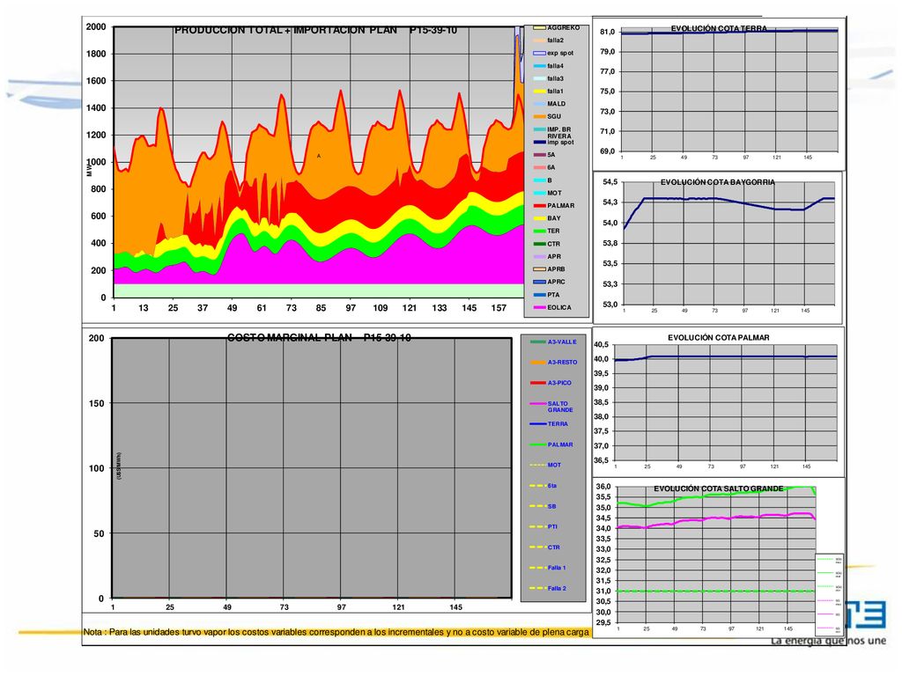The height and width of the screenshot is (676, 902).
Task: Click the 81,0 value on Terra y-axis
Action: (x=608, y=33)
